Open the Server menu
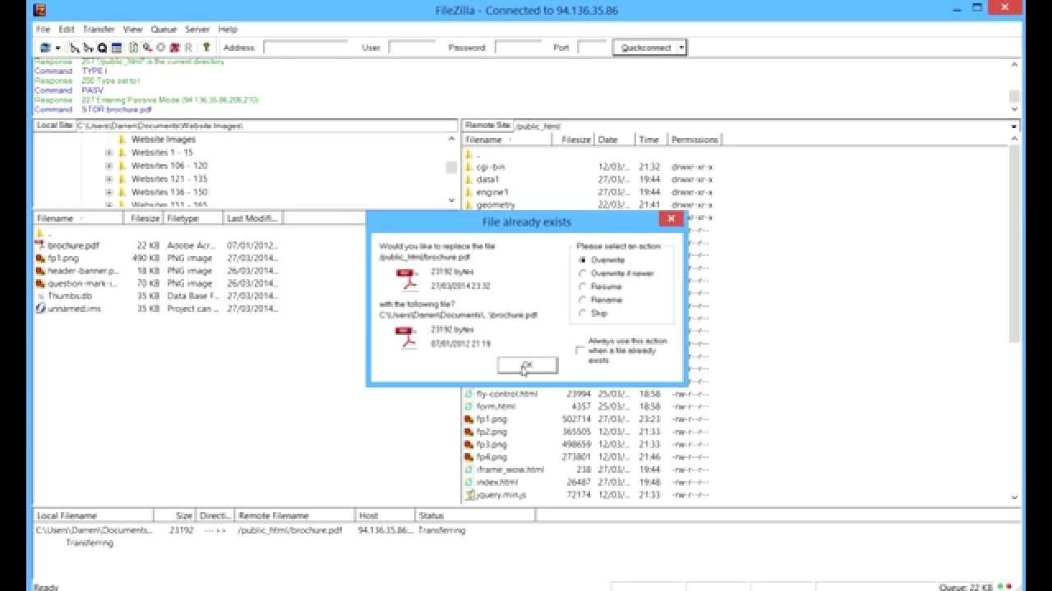The width and height of the screenshot is (1052, 591). [x=197, y=29]
